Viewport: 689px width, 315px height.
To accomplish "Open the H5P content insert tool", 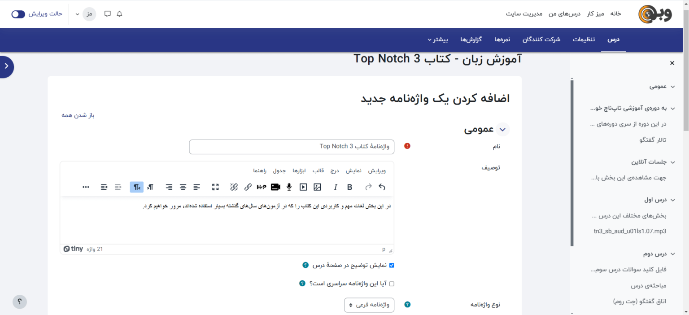I will pos(262,187).
